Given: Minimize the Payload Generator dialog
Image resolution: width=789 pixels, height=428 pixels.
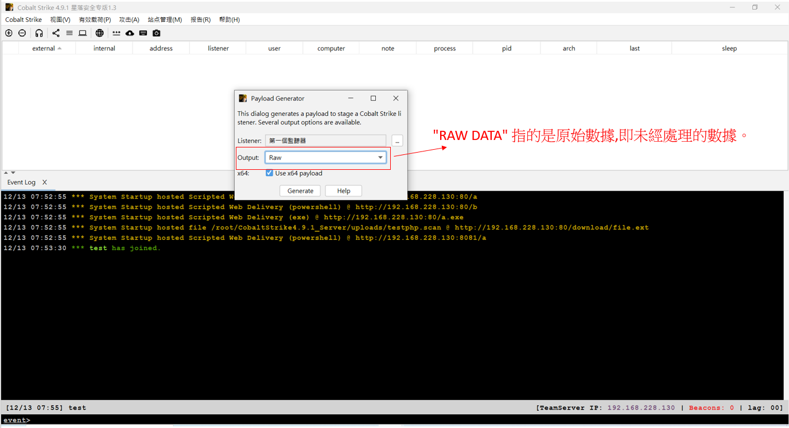Looking at the screenshot, I should pyautogui.click(x=351, y=98).
